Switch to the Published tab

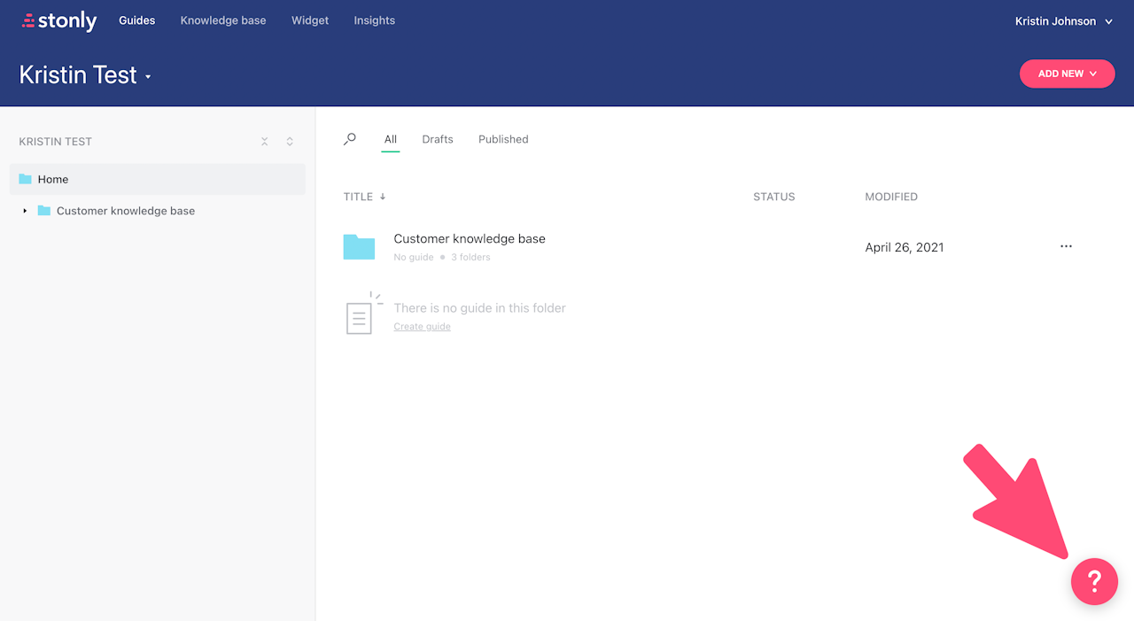(x=503, y=139)
